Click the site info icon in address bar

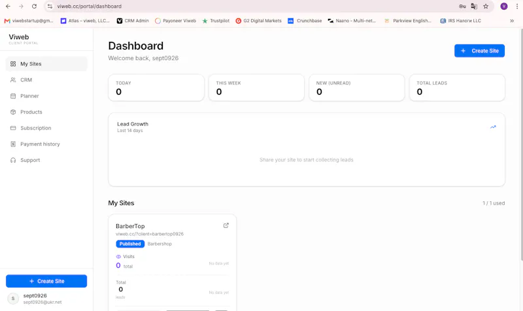point(50,7)
